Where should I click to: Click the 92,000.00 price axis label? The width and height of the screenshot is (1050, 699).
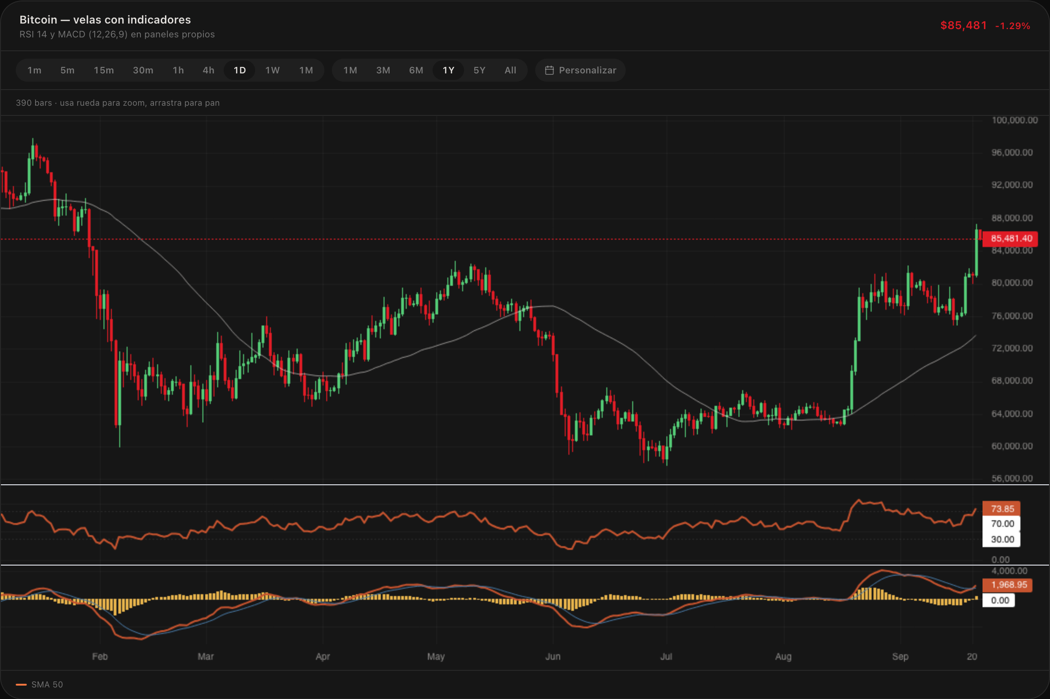point(1012,185)
